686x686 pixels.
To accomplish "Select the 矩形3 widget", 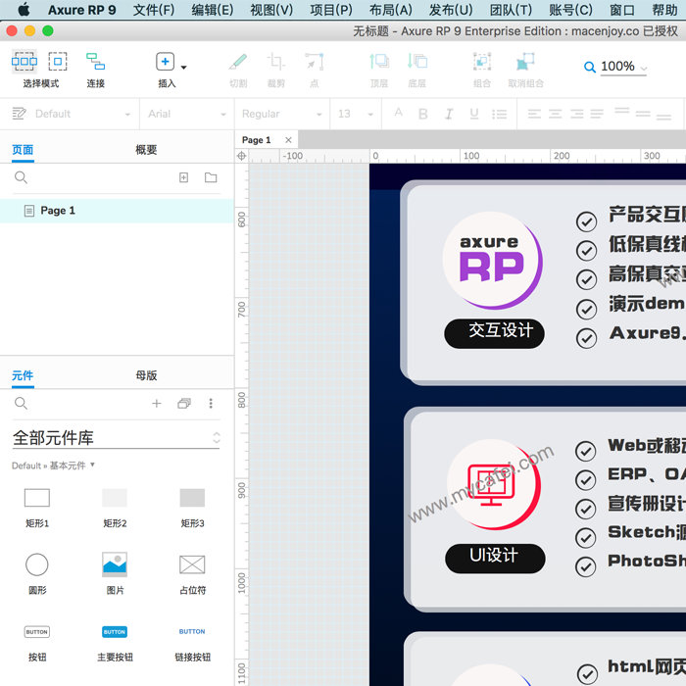I will (192, 508).
